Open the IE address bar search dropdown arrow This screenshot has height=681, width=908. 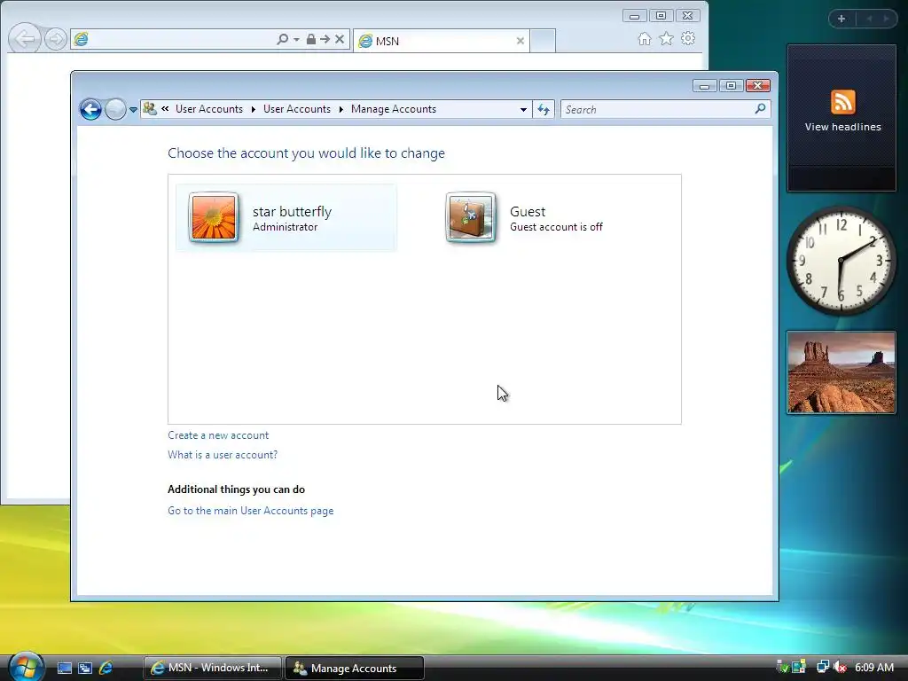[x=296, y=39]
